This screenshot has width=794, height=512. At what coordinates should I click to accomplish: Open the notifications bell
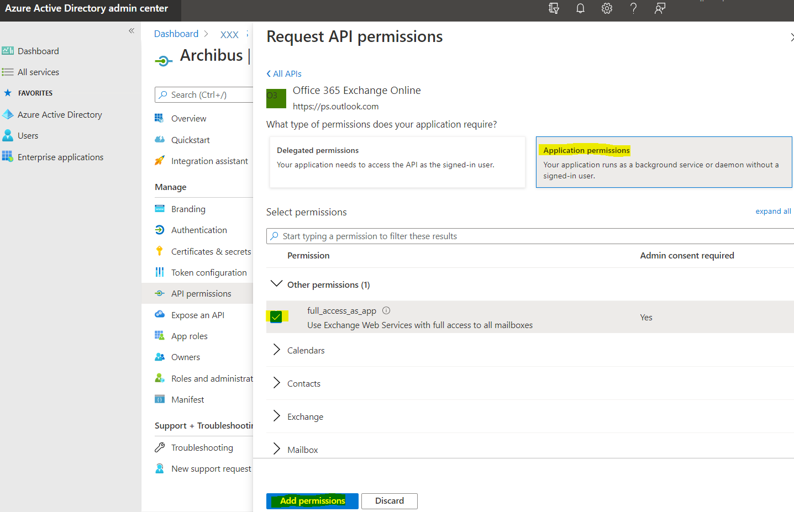(580, 8)
